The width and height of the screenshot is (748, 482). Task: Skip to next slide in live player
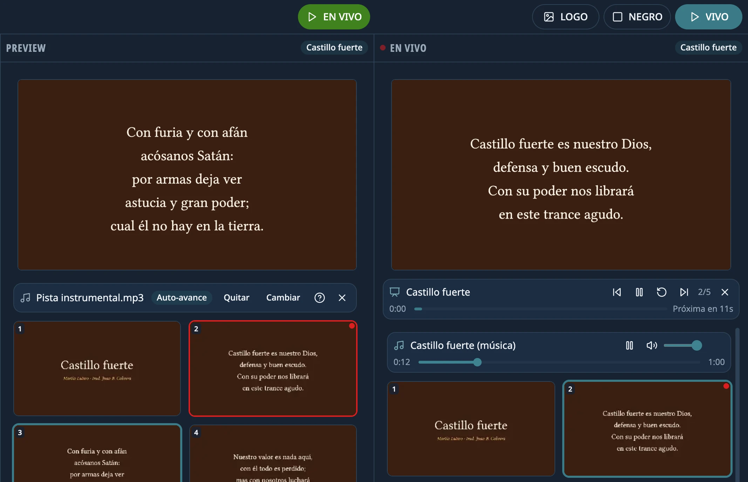tap(684, 292)
